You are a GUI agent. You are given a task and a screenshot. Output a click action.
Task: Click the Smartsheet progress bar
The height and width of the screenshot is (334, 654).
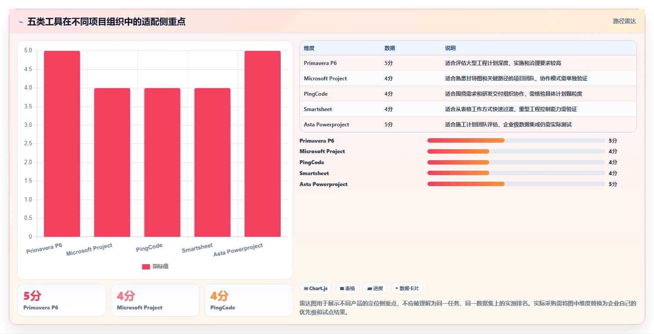coord(516,173)
